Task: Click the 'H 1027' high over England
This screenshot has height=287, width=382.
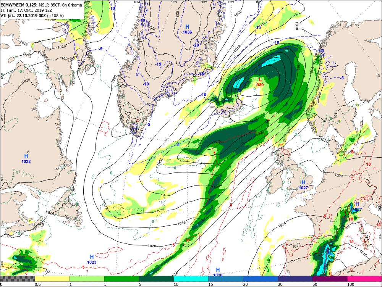Action: coord(303,185)
